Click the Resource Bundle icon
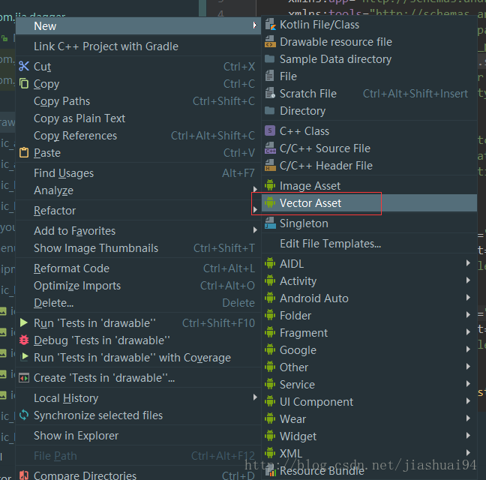This screenshot has width=486, height=480. pyautogui.click(x=270, y=471)
